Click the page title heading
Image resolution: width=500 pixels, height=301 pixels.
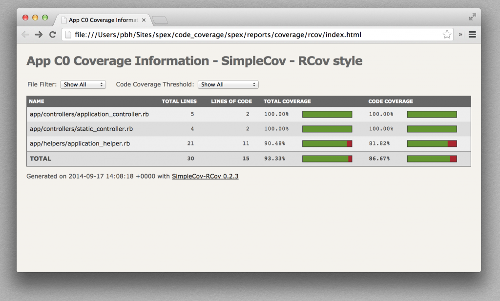click(194, 61)
